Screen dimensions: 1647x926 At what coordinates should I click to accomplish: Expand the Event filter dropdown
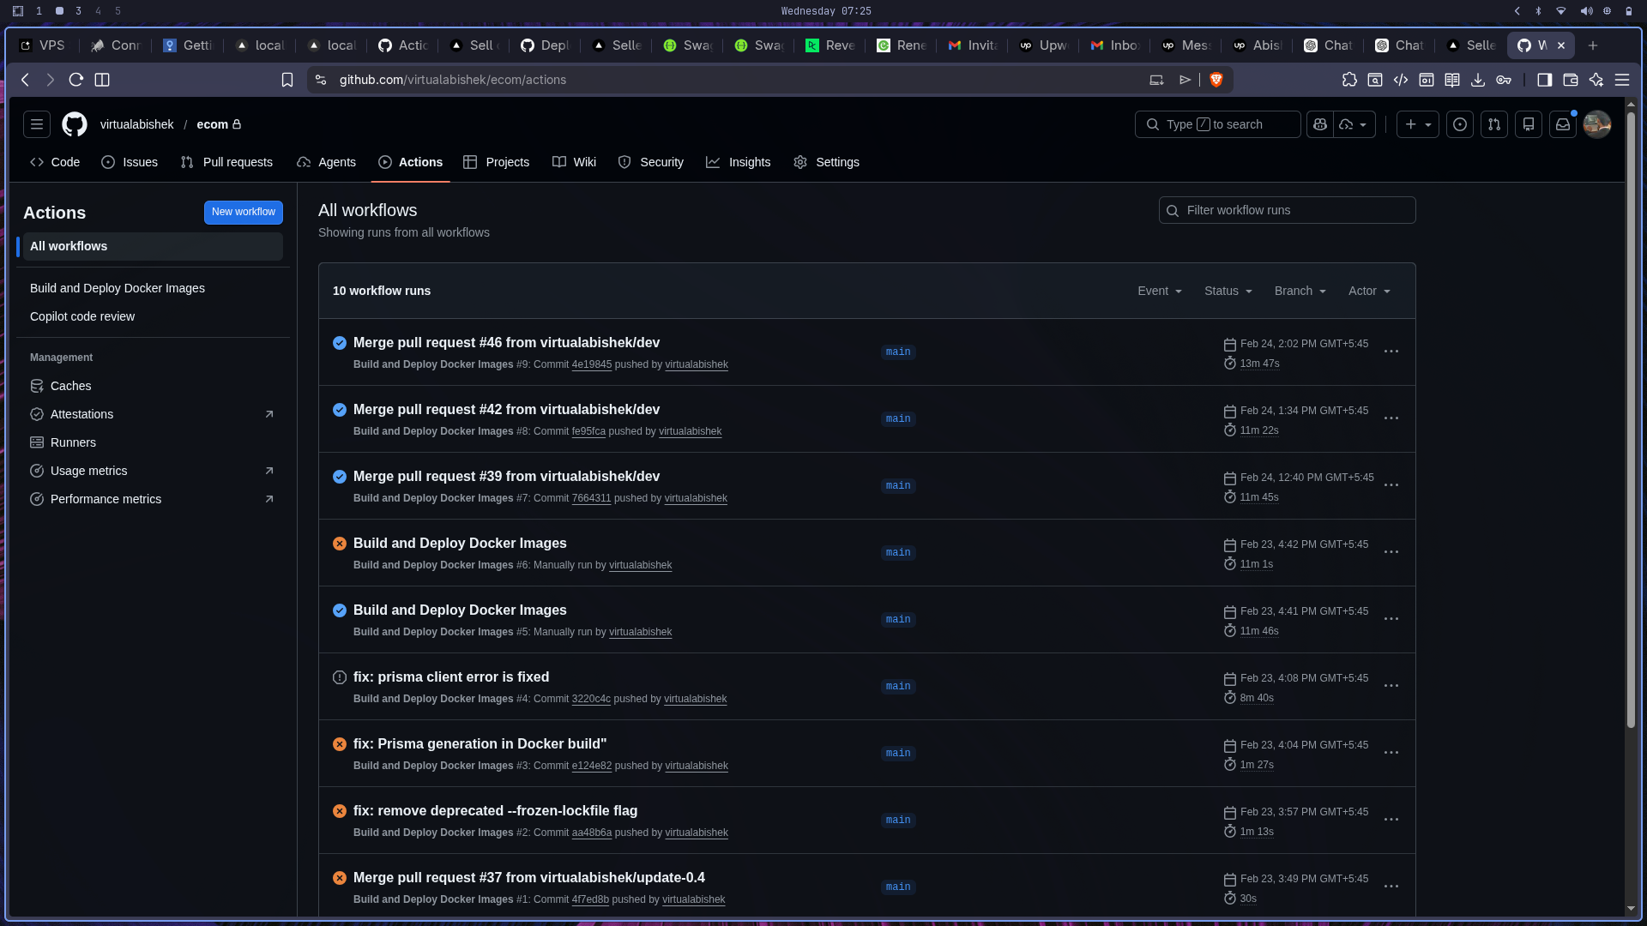pyautogui.click(x=1159, y=291)
